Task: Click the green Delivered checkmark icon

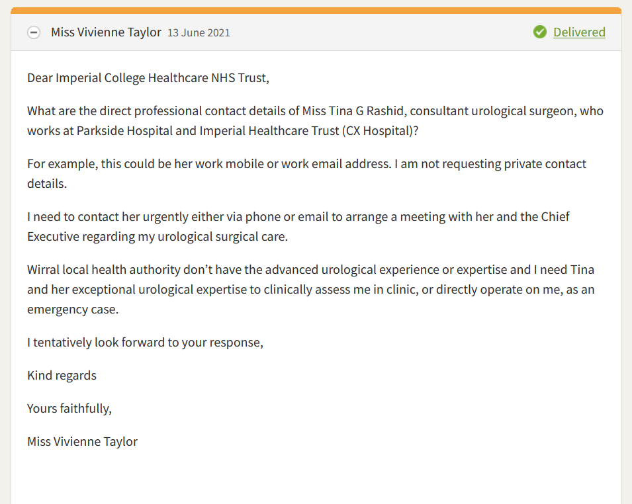Action: [540, 32]
